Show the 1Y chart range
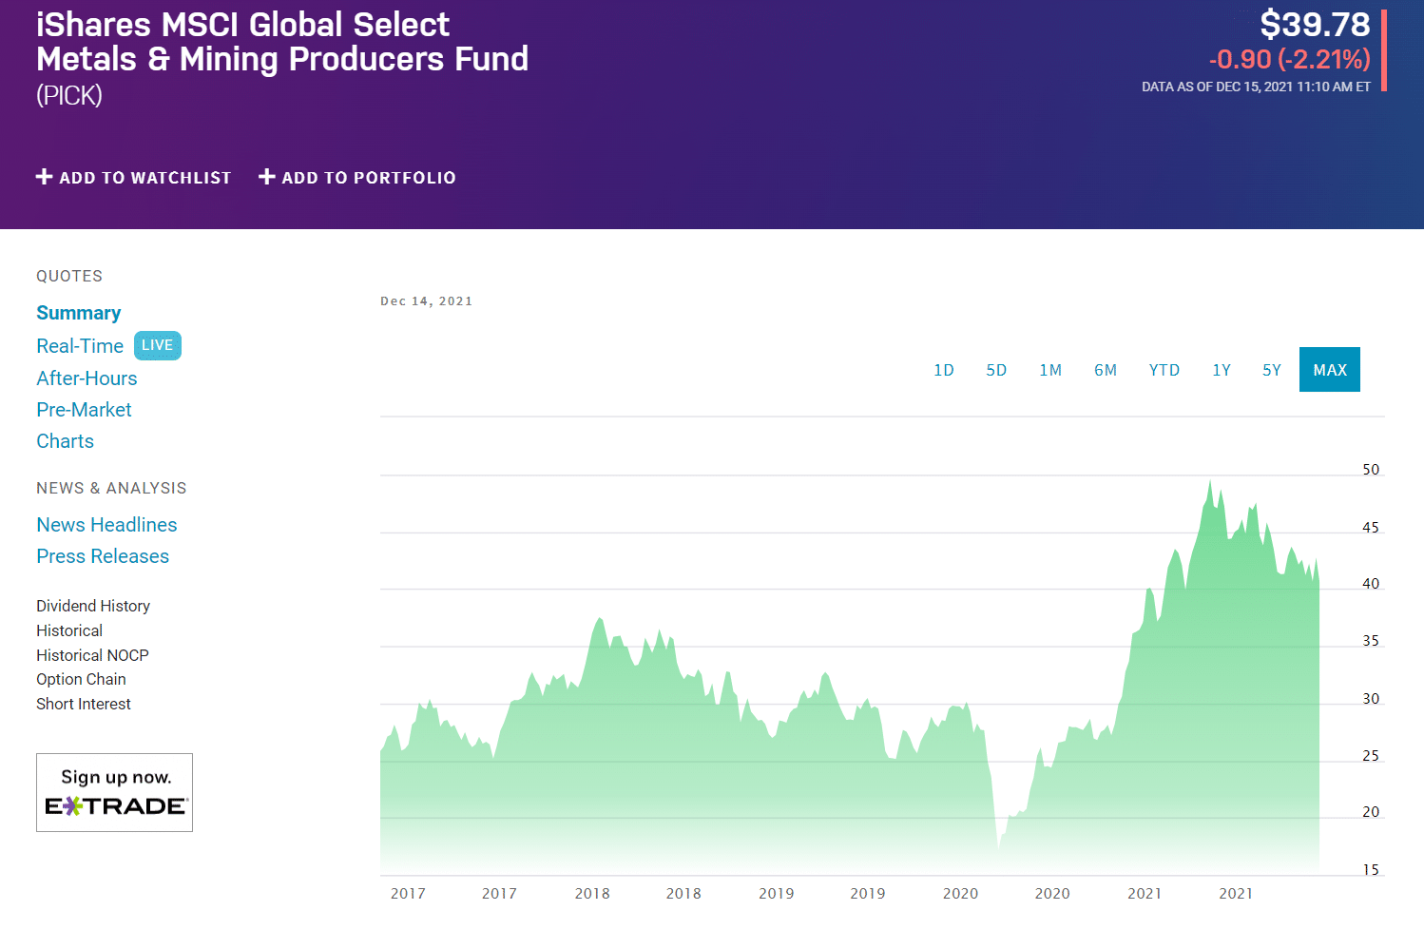Image resolution: width=1424 pixels, height=930 pixels. pyautogui.click(x=1222, y=370)
